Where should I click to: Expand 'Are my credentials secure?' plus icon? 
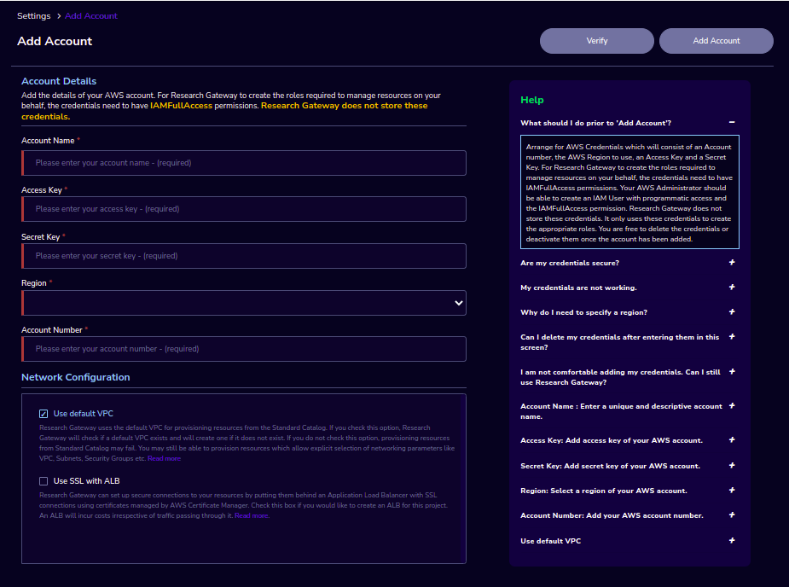(x=732, y=262)
